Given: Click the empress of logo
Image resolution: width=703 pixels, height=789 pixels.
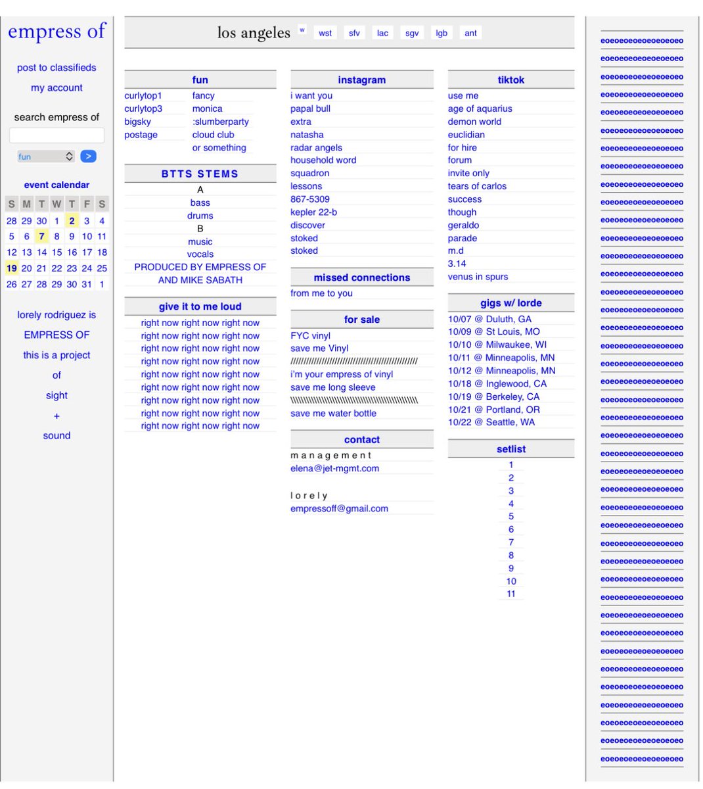Looking at the screenshot, I should click(x=57, y=32).
